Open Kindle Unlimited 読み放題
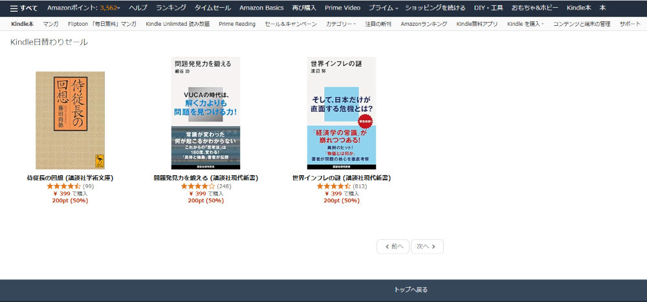The height and width of the screenshot is (302, 647). click(x=177, y=24)
